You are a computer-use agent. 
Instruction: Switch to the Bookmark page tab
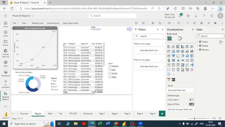88,114
